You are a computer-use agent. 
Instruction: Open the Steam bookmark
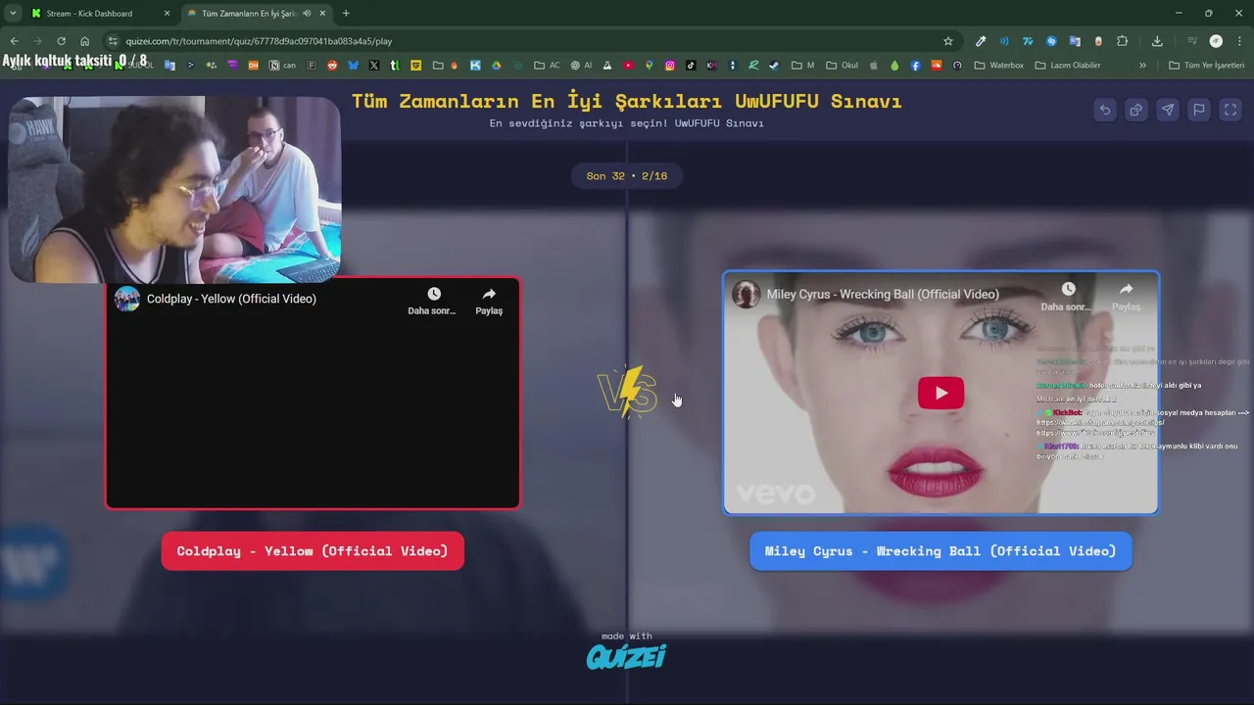pos(774,66)
